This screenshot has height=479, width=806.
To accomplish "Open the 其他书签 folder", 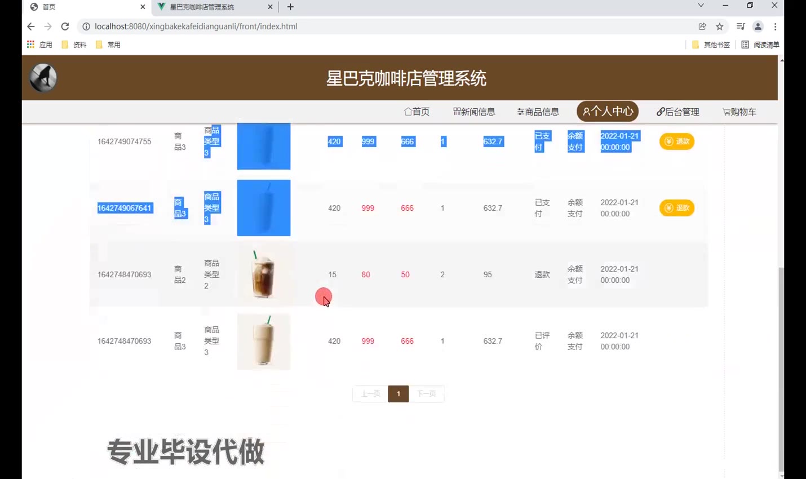I will coord(711,45).
